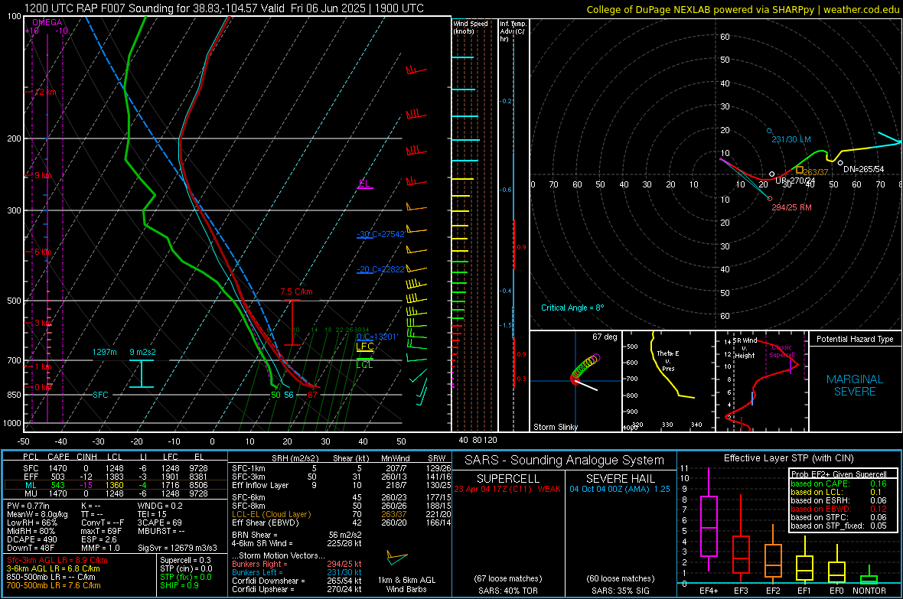Click the highlighted 'ML' parcel row
903x599 pixels.
116,485
